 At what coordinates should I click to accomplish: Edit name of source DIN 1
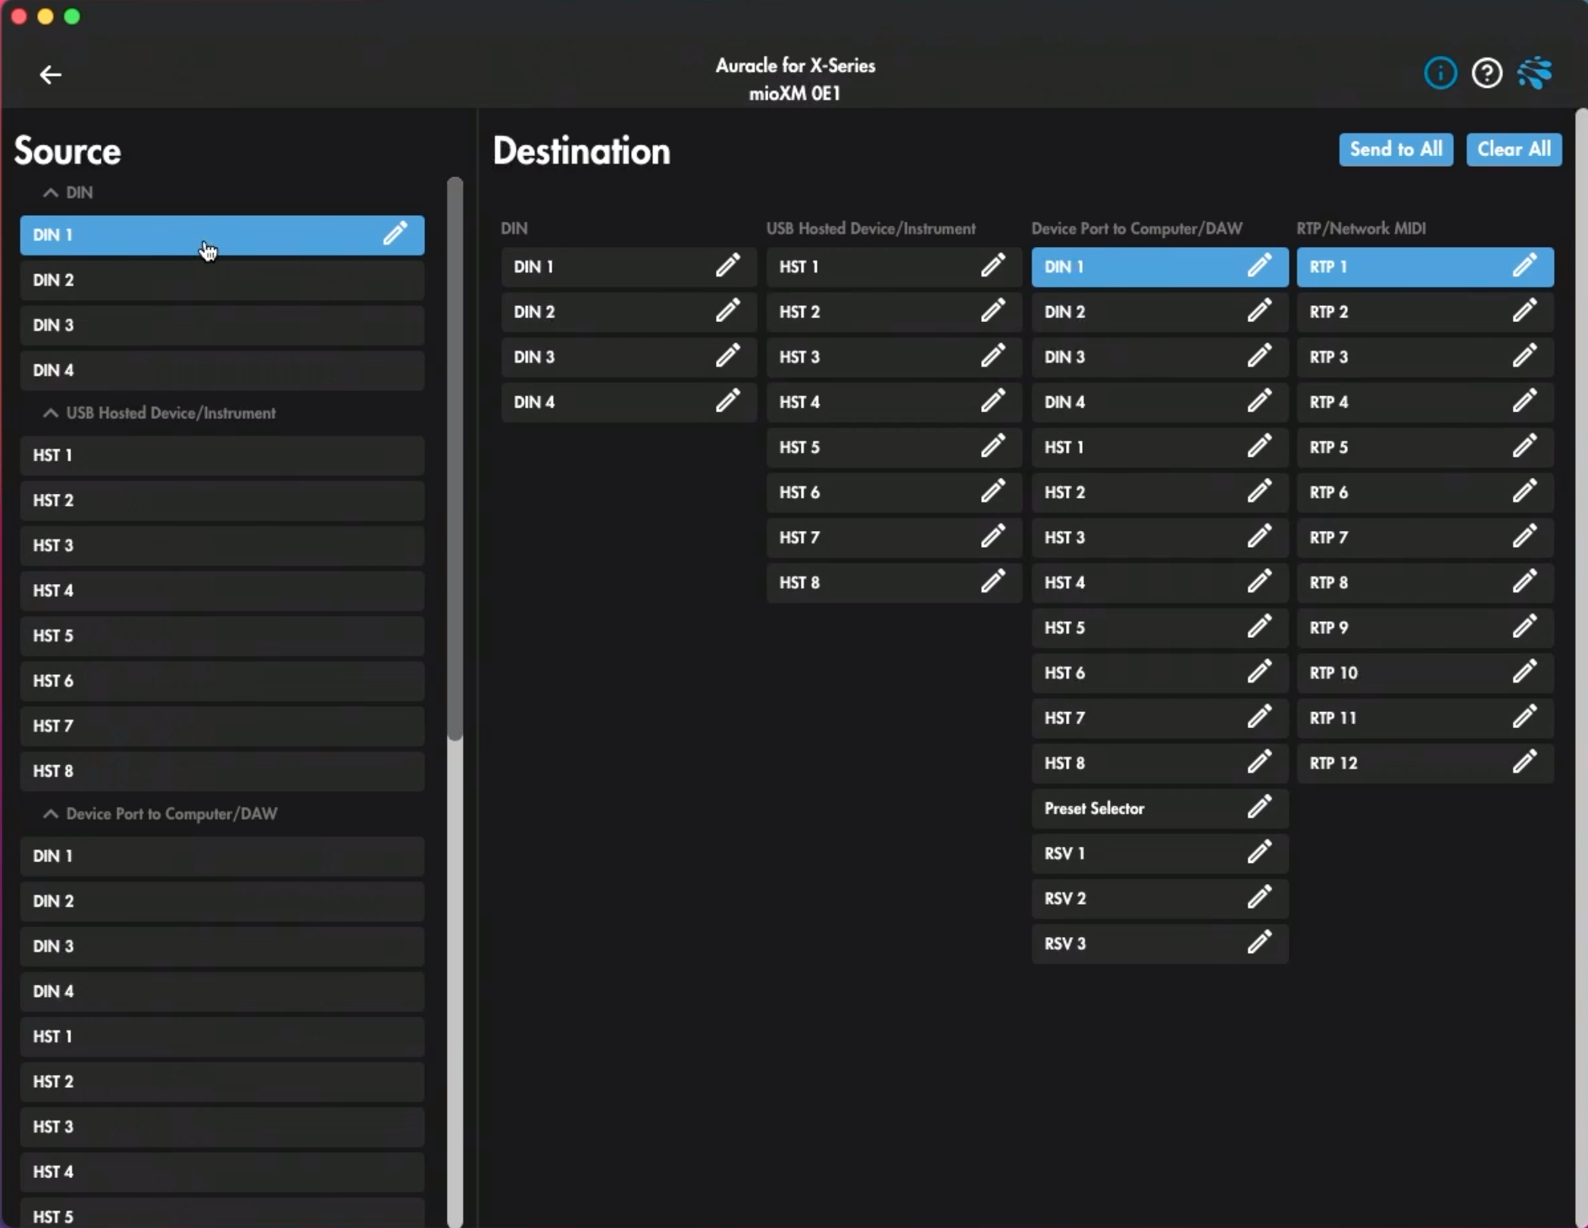[x=395, y=234]
